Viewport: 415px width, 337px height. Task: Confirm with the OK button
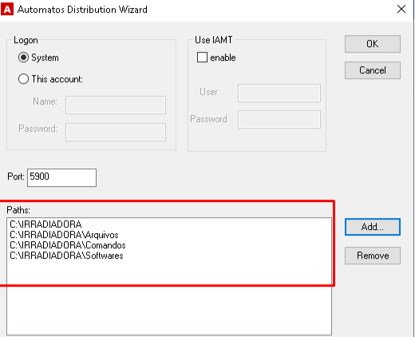tap(373, 44)
